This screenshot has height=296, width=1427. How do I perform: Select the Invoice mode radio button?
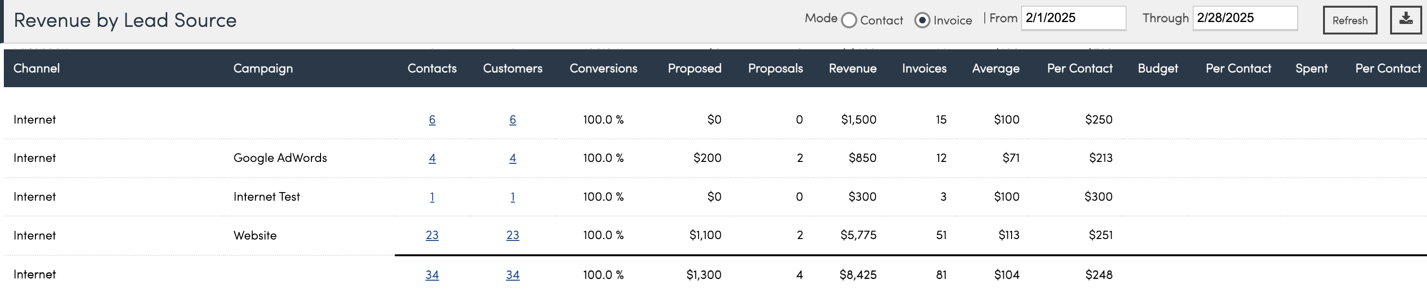922,21
